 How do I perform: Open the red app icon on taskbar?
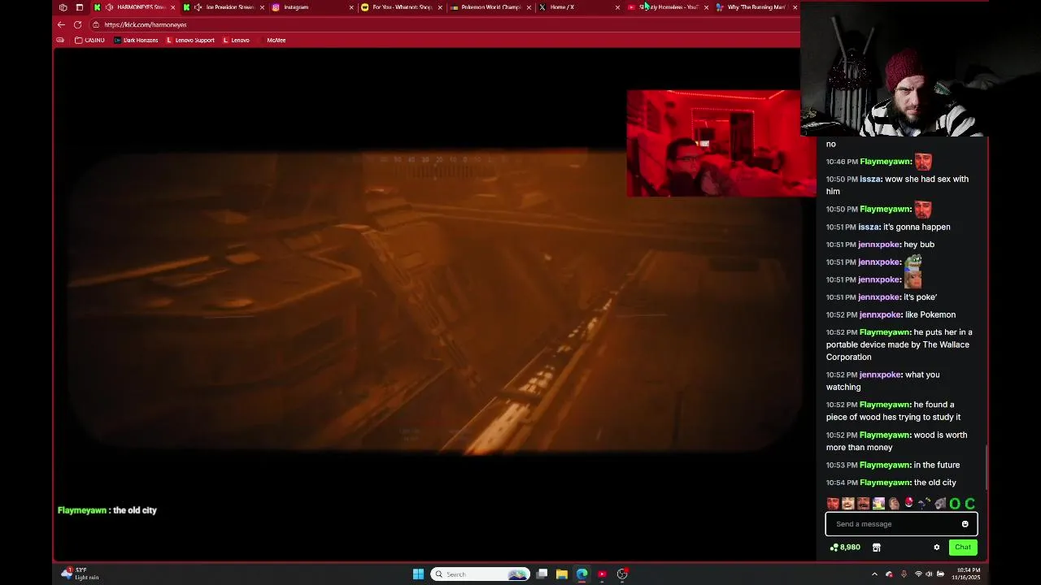(602, 574)
